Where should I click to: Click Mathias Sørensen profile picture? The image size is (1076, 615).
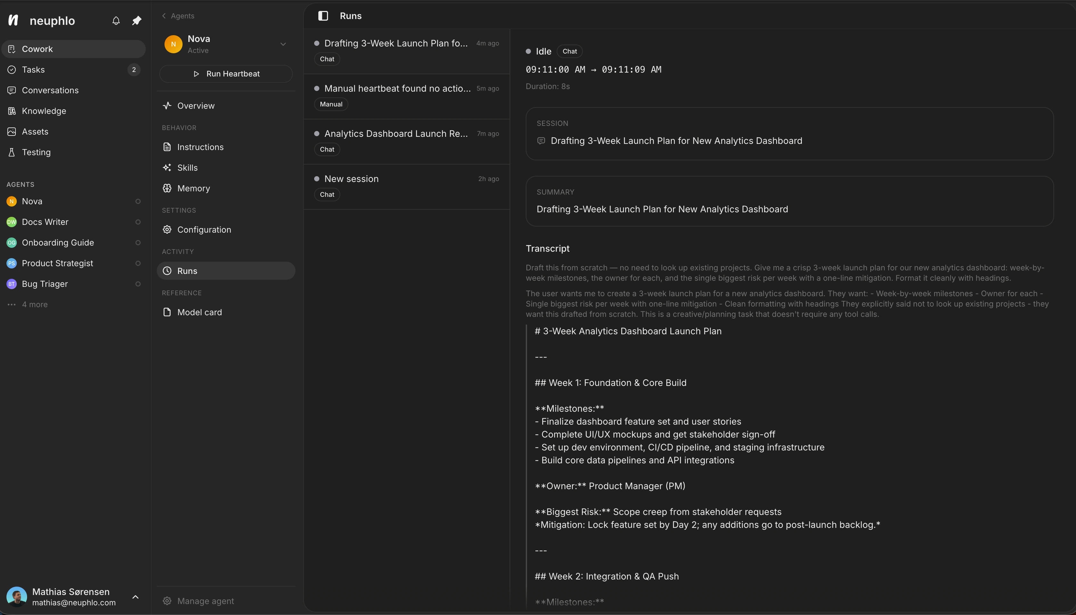click(16, 596)
